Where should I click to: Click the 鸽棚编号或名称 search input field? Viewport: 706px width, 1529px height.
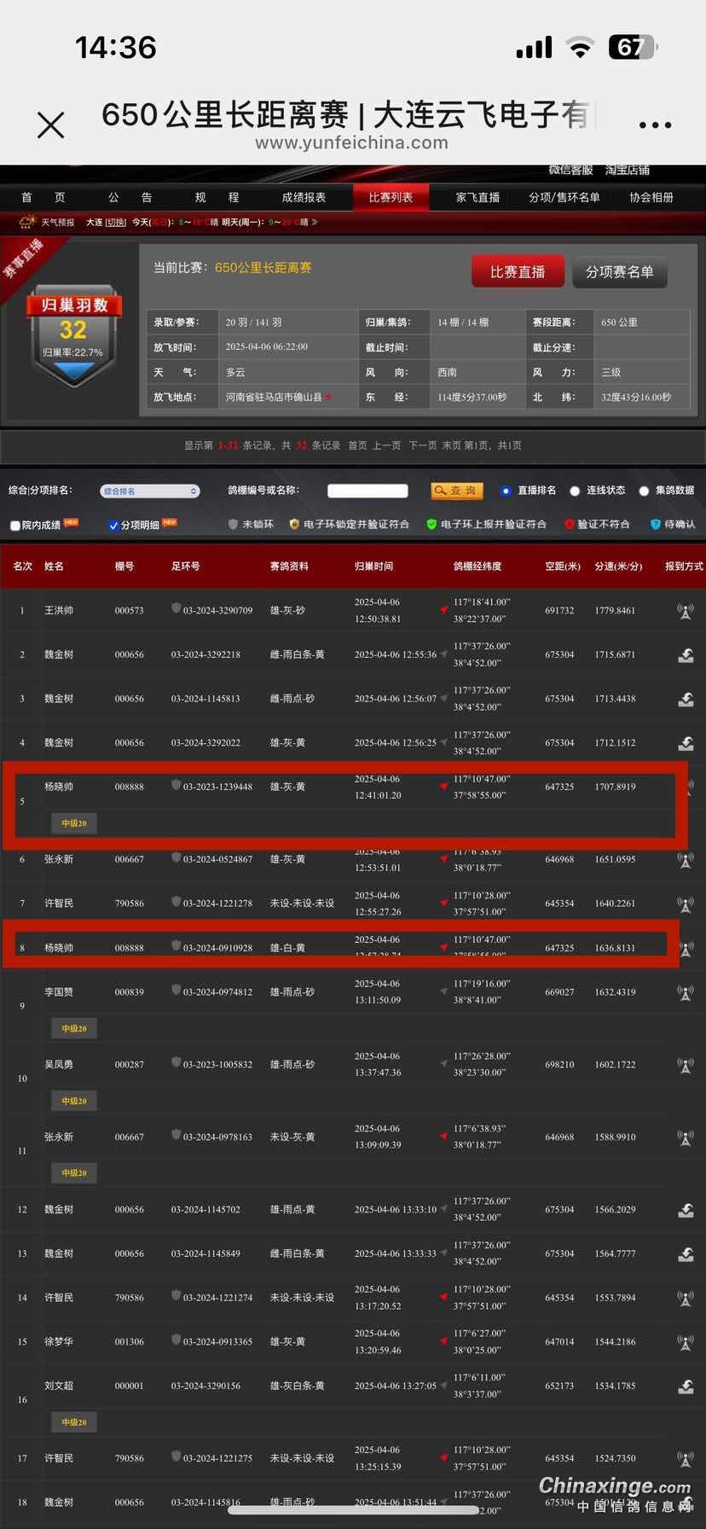click(367, 491)
